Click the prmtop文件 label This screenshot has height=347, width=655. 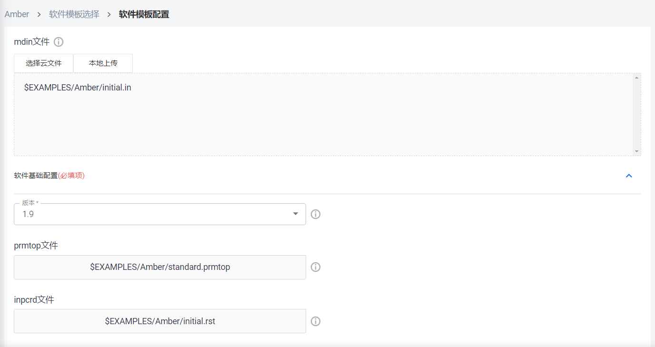[36, 246]
